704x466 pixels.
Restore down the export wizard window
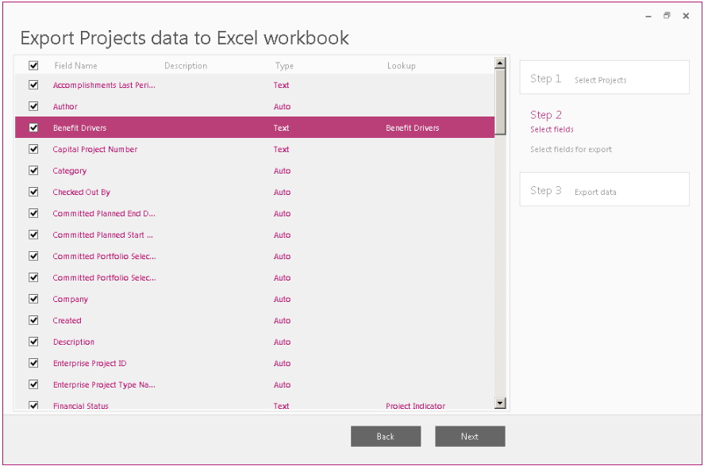click(x=667, y=16)
